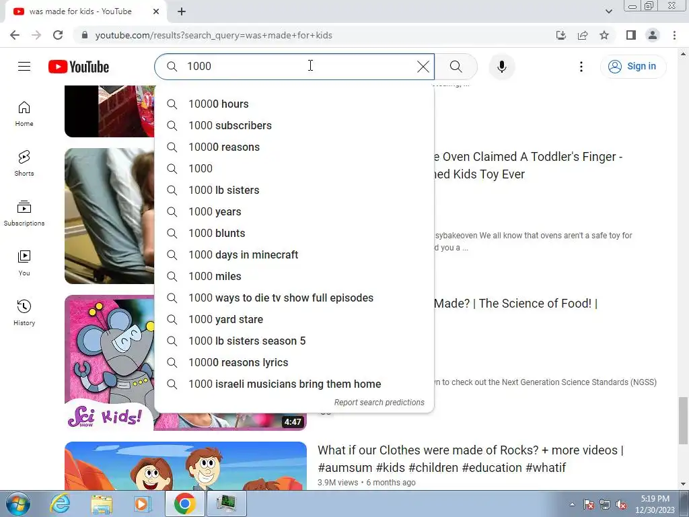Click the install app icon in address bar
This screenshot has height=517, width=689.
[561, 35]
